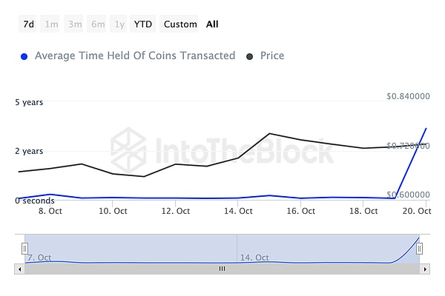
Task: Click the IntoTheBlock watermark logo
Action: (128, 150)
